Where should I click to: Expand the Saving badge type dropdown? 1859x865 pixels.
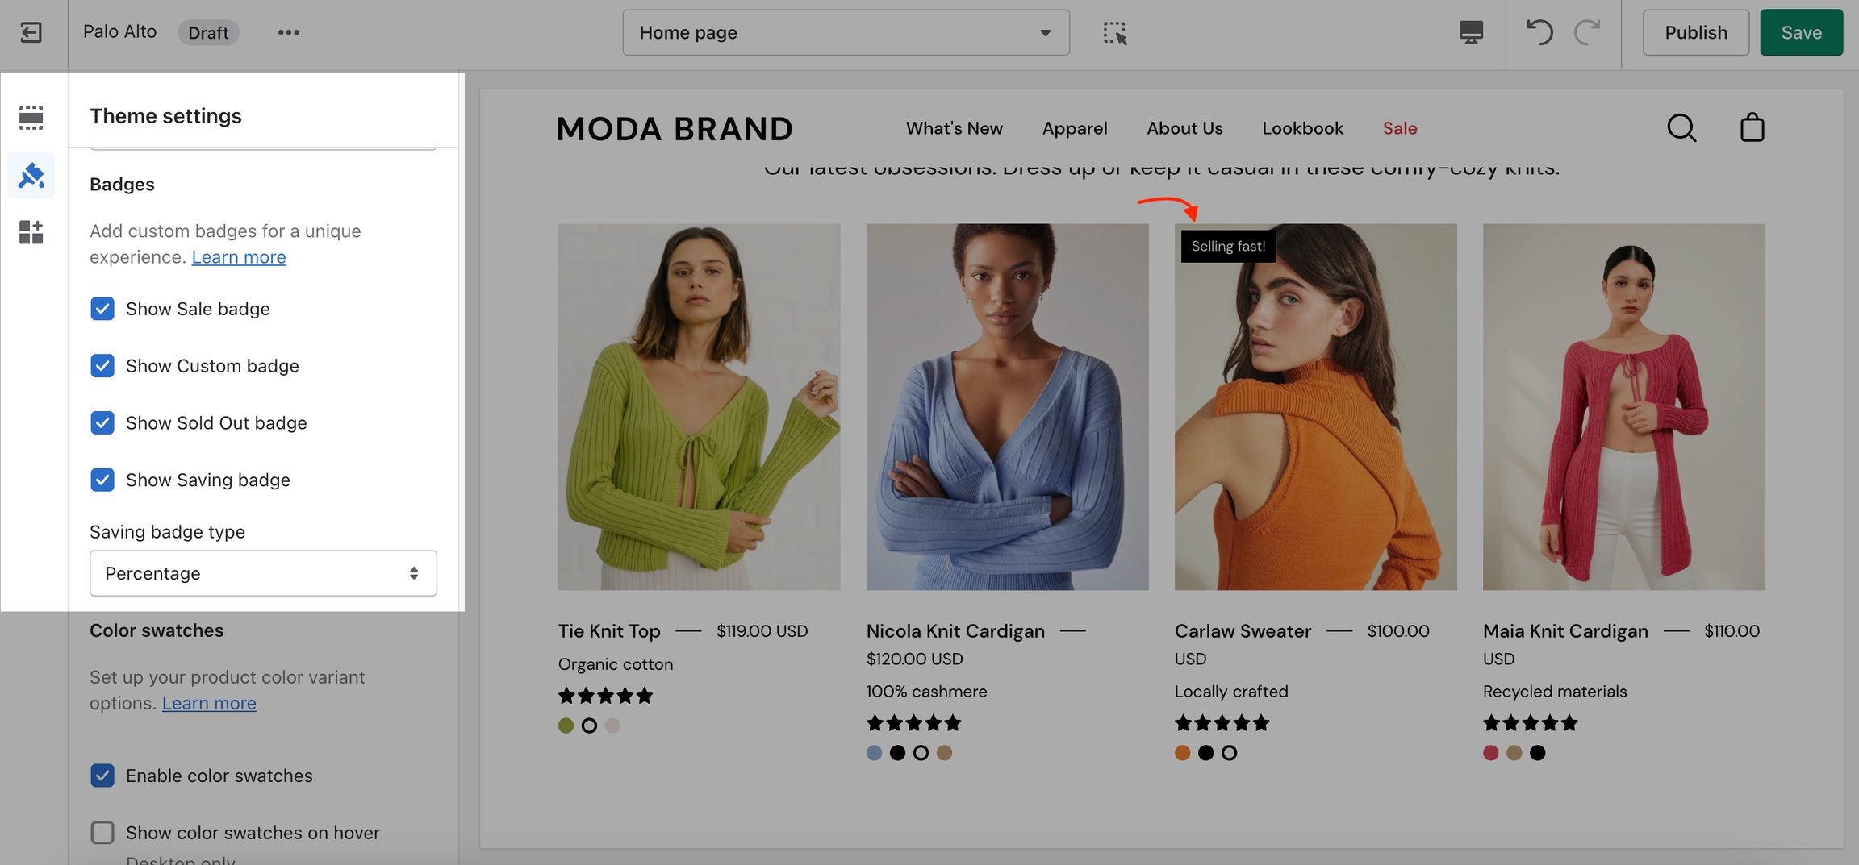point(263,573)
